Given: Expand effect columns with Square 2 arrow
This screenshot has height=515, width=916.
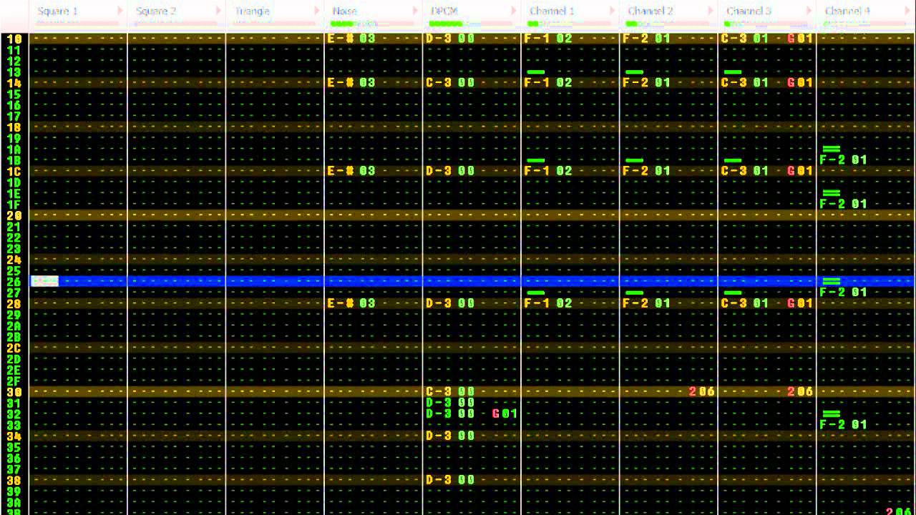Looking at the screenshot, I should 218,11.
